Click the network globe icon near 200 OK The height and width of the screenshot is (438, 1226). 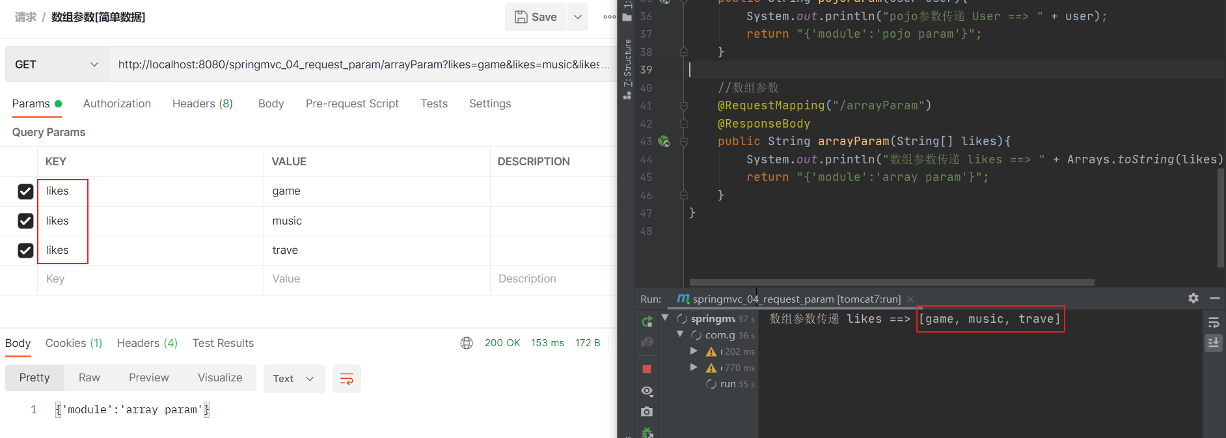click(x=467, y=343)
